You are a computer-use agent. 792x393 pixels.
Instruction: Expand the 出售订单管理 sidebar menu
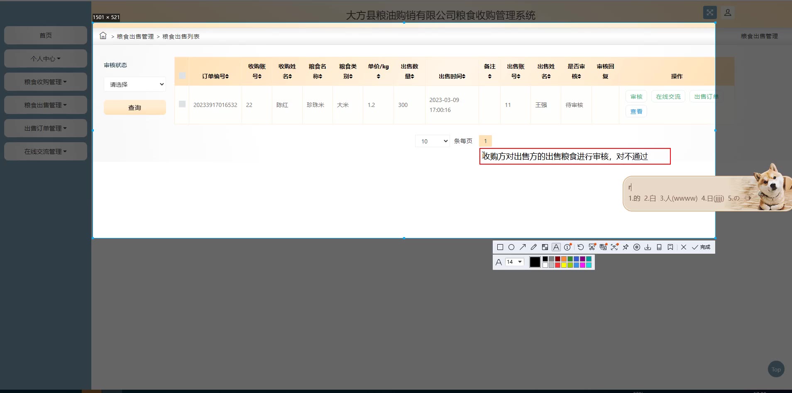coord(46,128)
